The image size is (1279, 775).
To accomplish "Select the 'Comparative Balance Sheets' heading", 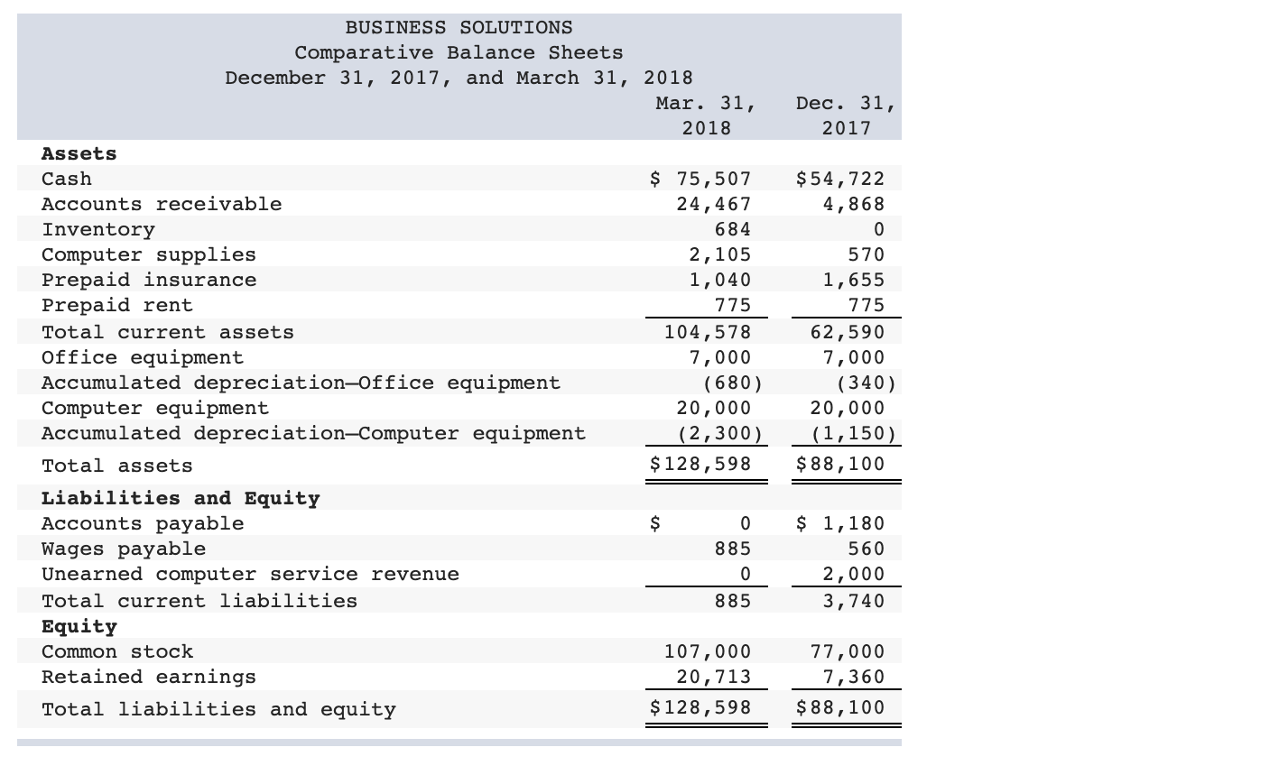I will tap(459, 52).
